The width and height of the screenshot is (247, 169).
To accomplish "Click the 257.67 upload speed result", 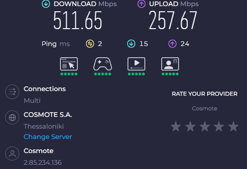I will point(173,20).
